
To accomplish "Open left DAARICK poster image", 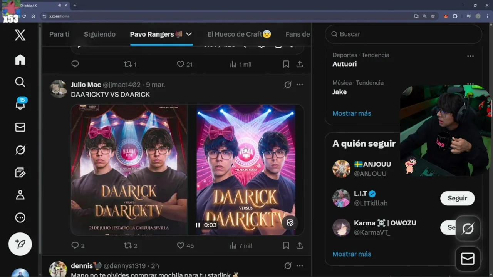I will [129, 170].
